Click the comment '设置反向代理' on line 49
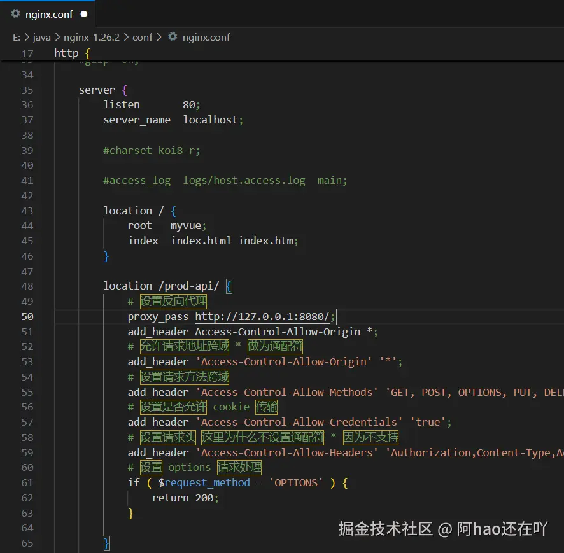The image size is (564, 553). (x=173, y=301)
